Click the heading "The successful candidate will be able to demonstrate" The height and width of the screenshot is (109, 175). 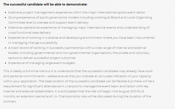point(45,4)
